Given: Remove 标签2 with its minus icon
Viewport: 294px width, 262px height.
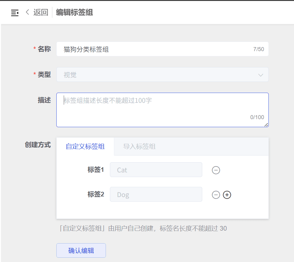Looking at the screenshot, I should click(216, 195).
